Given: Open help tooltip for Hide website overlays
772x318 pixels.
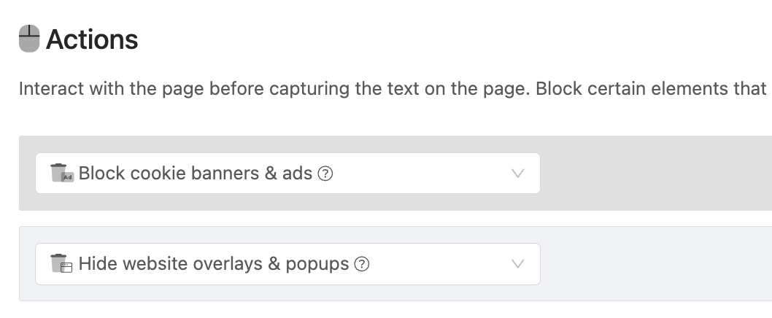Looking at the screenshot, I should click(362, 264).
